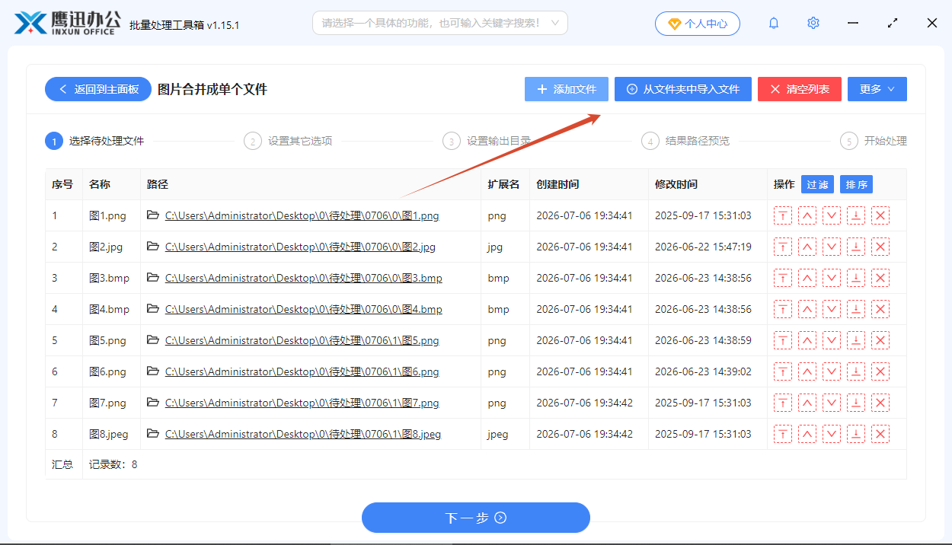The image size is (952, 545).
Task: Return to main panel via 返回到主面板
Action: [x=98, y=89]
